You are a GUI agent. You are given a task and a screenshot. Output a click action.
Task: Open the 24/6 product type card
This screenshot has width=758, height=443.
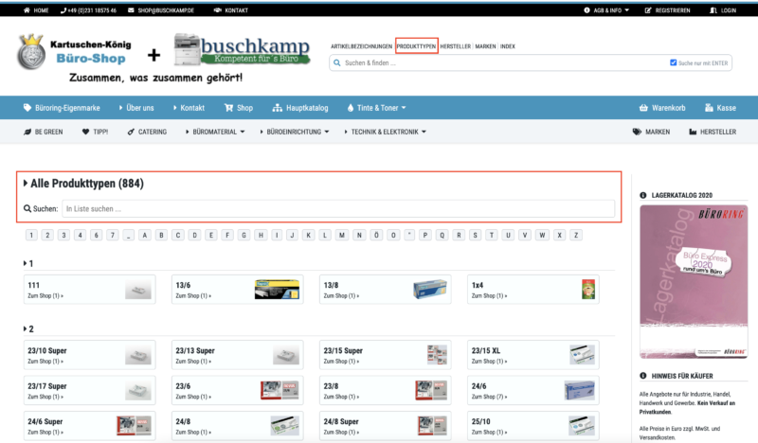533,390
